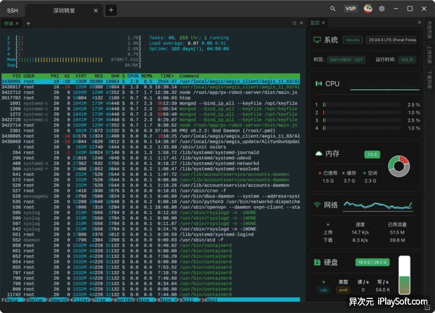Image resolution: width=435 pixels, height=313 pixels.
Task: Close the 监控 tab via its X
Action: pos(323,23)
